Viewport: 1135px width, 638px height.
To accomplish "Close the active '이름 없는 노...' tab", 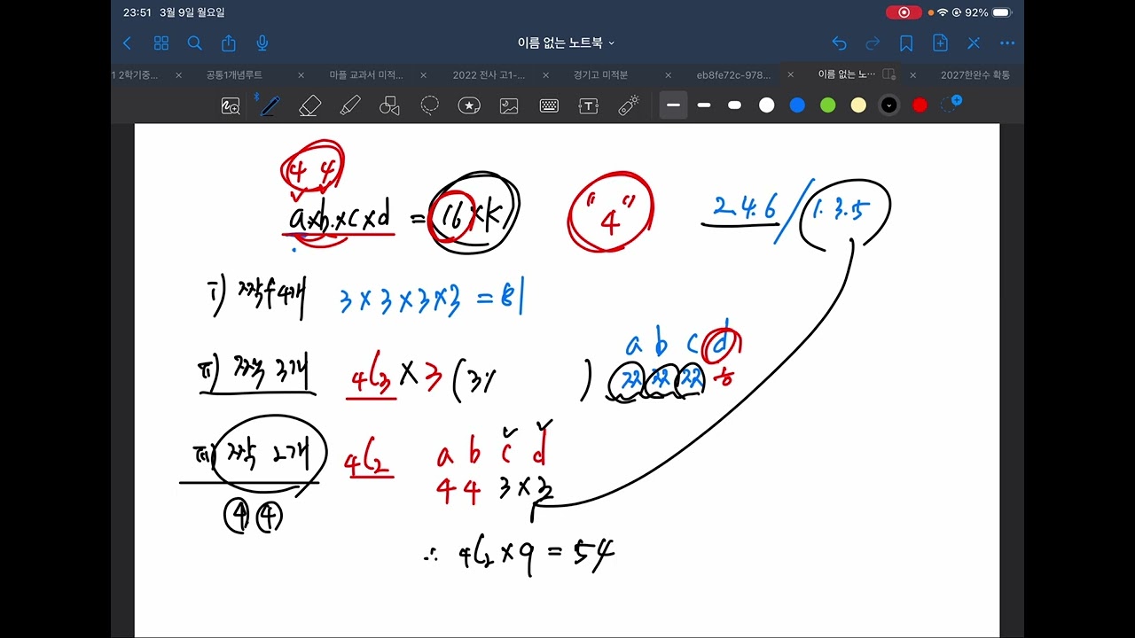I will click(x=912, y=75).
